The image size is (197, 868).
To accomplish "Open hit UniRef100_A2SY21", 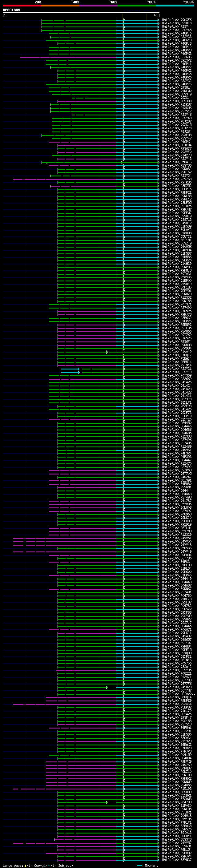I will [177, 369].
